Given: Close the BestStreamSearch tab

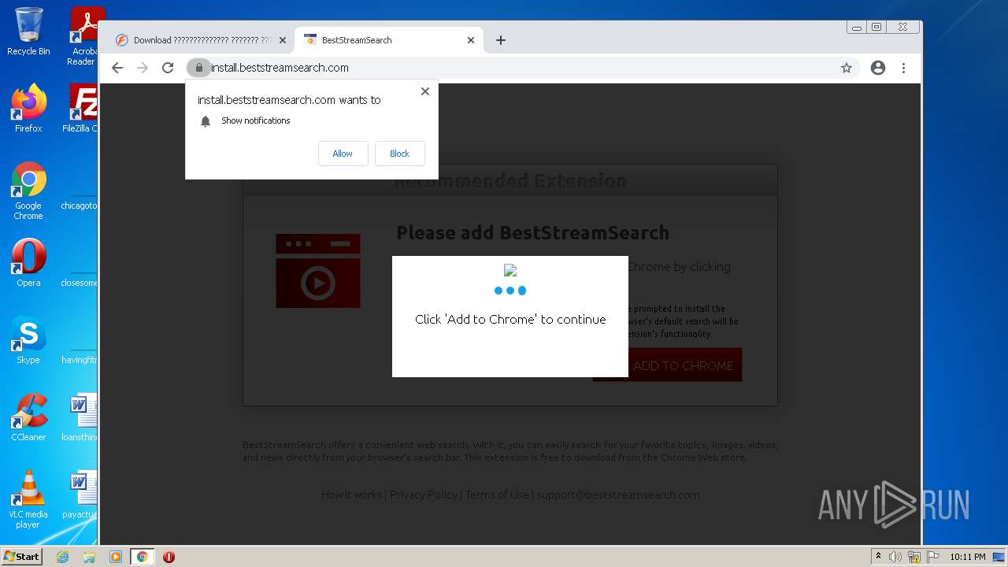Looking at the screenshot, I should (471, 40).
